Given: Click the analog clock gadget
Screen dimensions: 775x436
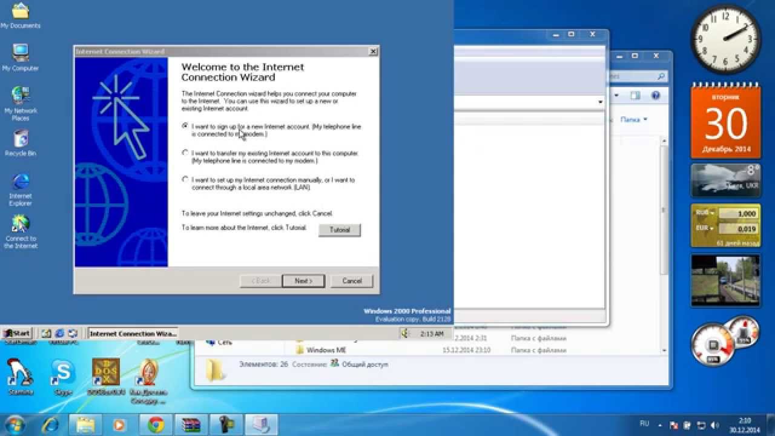Looking at the screenshot, I should pos(725,38).
